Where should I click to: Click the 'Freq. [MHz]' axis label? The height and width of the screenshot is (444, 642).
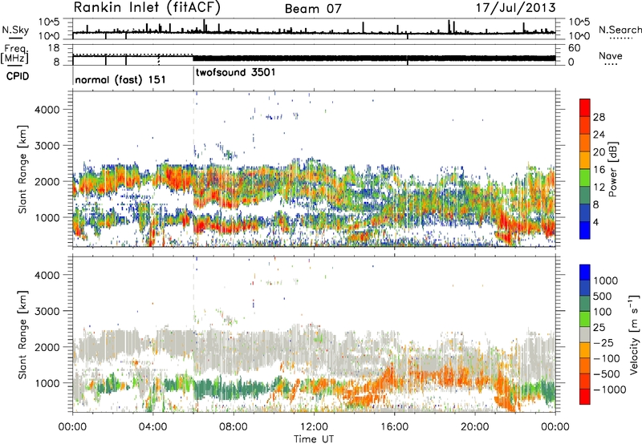[15, 54]
